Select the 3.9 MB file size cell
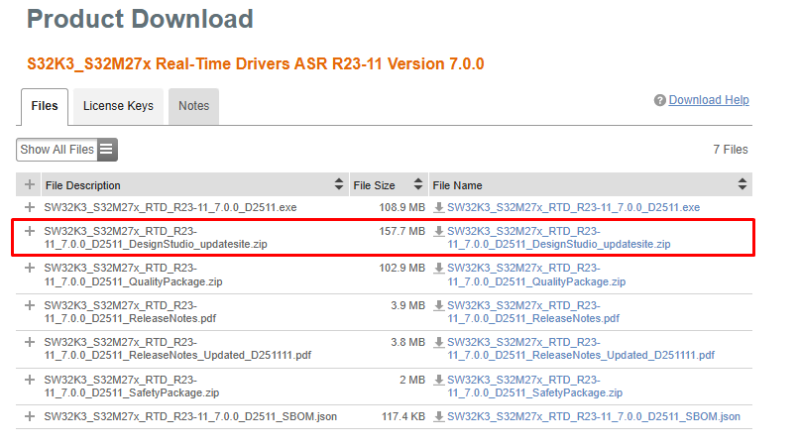This screenshot has width=799, height=446. click(407, 305)
